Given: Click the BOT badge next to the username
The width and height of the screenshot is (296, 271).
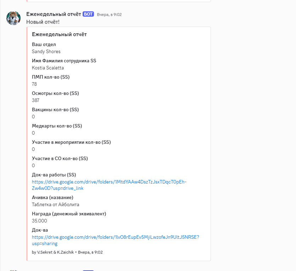Looking at the screenshot, I should click(87, 14).
